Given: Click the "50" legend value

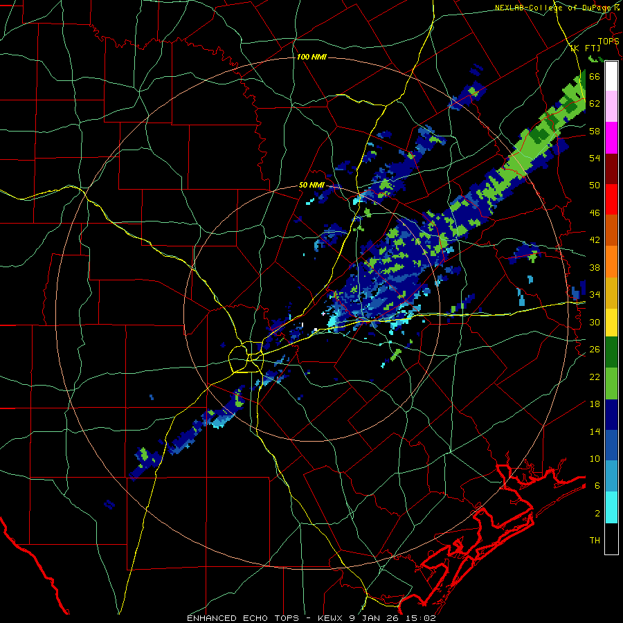Looking at the screenshot, I should pos(595,186).
